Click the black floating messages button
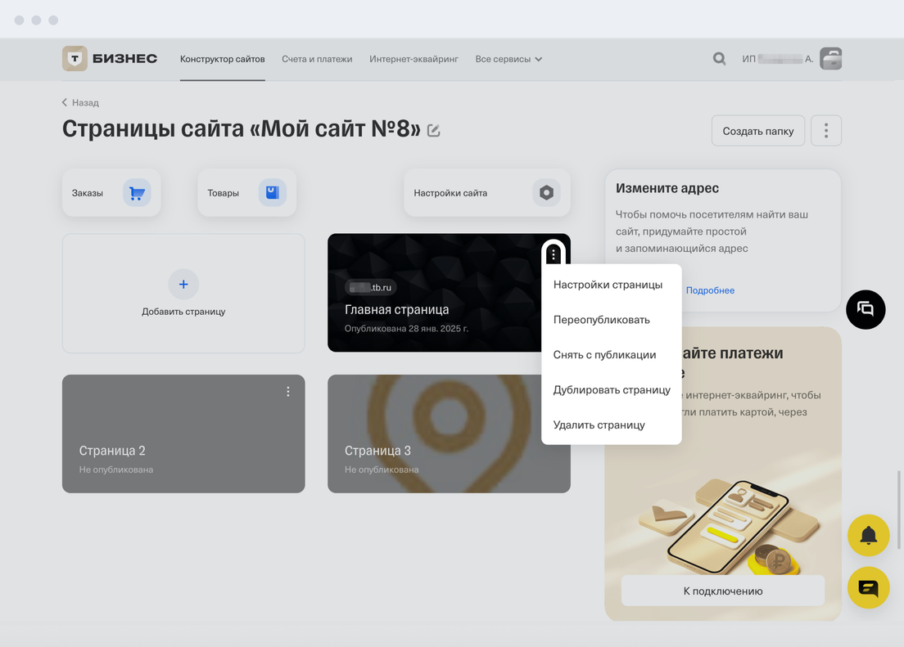 866,309
